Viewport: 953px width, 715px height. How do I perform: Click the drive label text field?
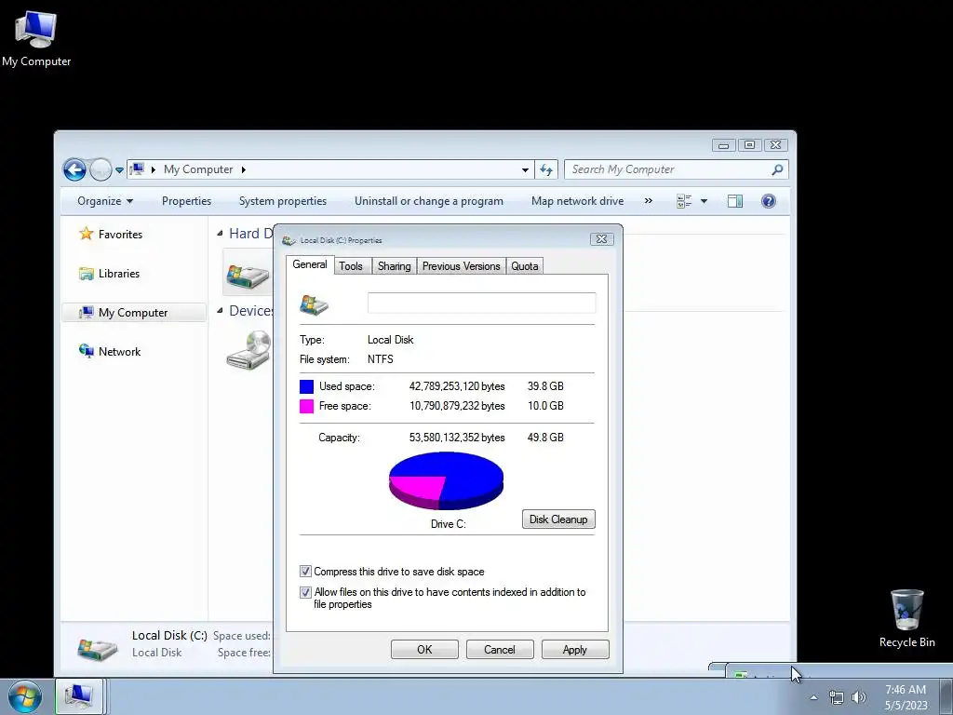click(481, 303)
